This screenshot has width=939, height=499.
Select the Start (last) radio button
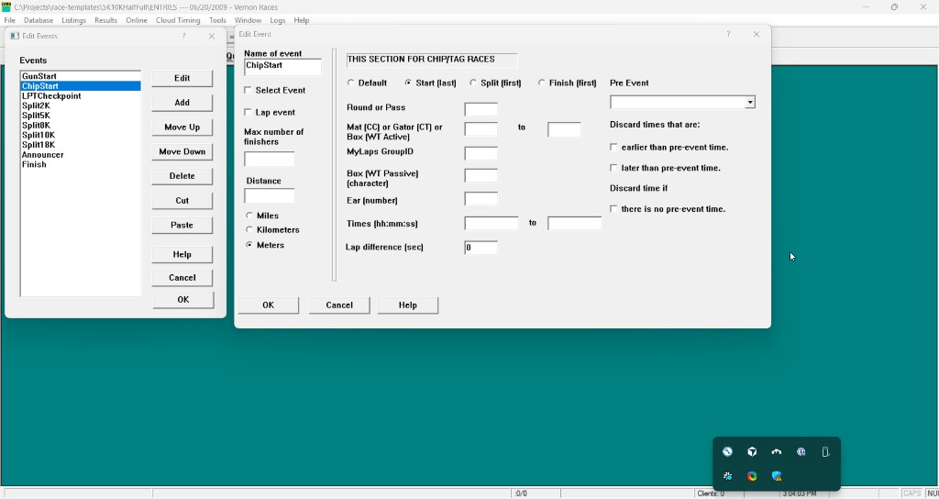[x=408, y=83]
